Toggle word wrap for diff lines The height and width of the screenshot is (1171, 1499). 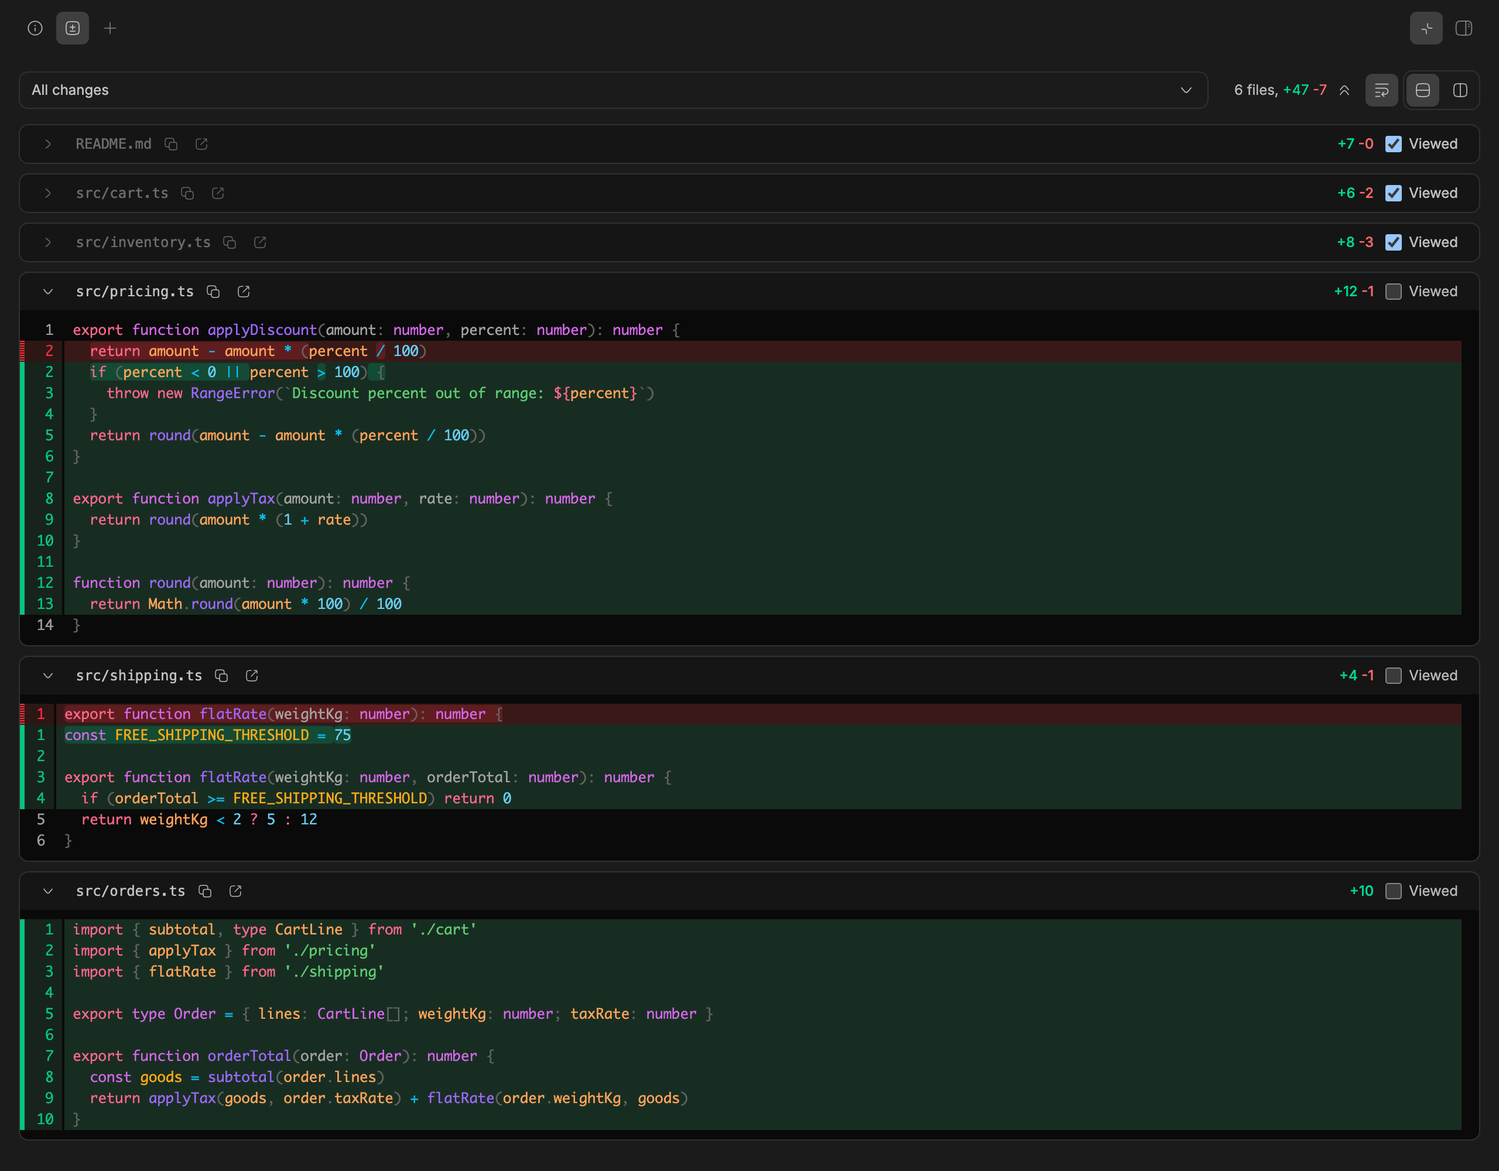[x=1381, y=90]
